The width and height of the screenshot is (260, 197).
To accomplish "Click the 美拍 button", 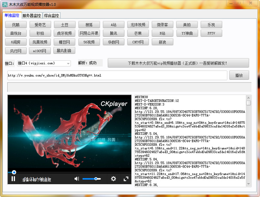I will tap(187, 25).
